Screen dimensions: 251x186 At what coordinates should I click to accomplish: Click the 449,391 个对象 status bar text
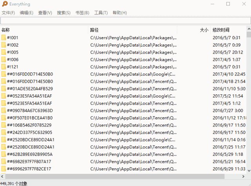tap(14, 184)
